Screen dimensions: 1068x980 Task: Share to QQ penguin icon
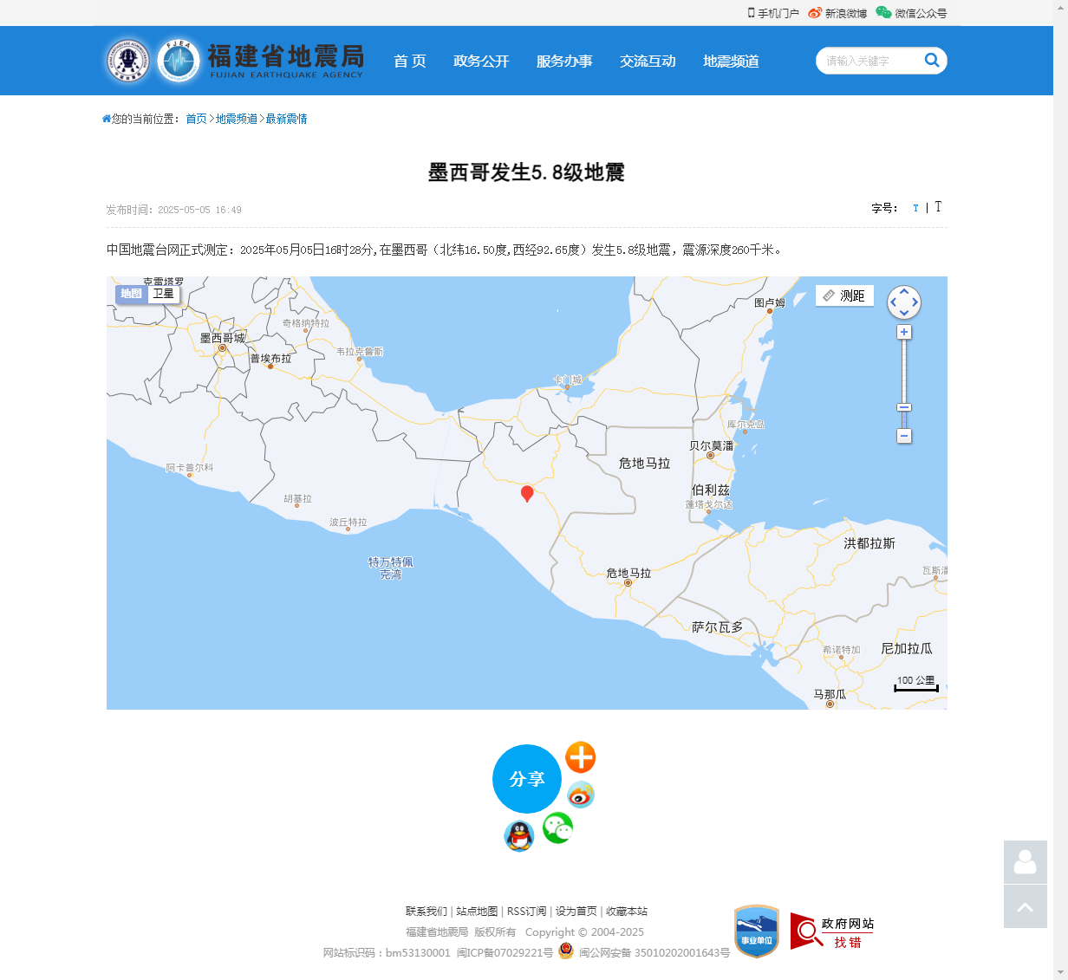click(518, 836)
